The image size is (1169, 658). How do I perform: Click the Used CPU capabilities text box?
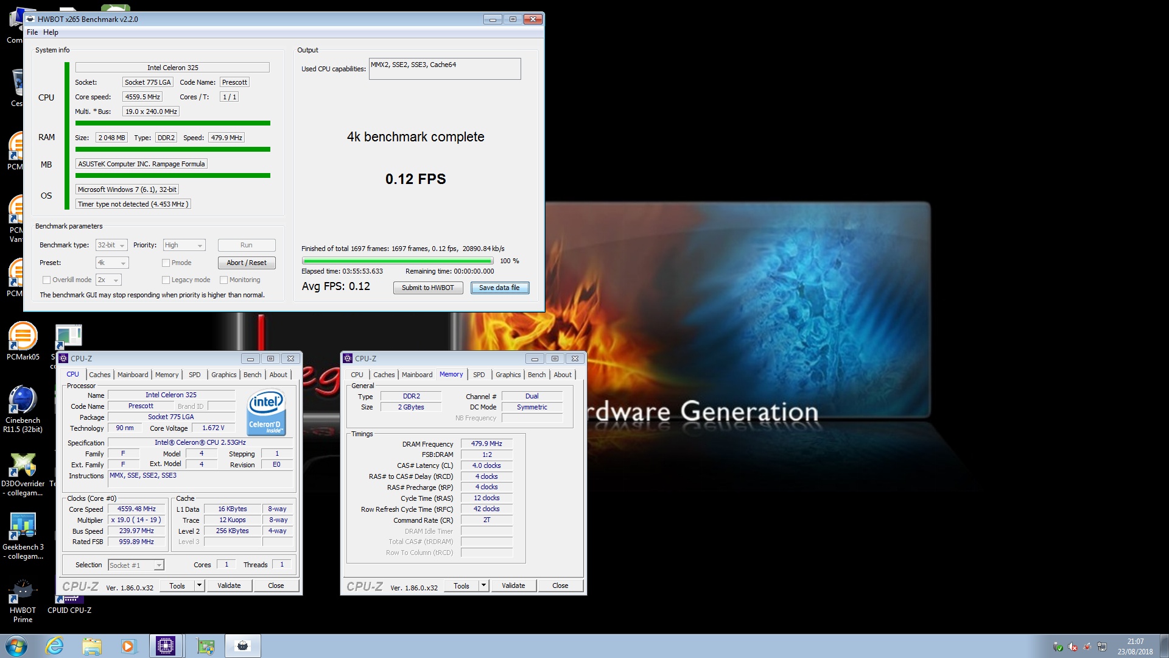[x=444, y=69]
